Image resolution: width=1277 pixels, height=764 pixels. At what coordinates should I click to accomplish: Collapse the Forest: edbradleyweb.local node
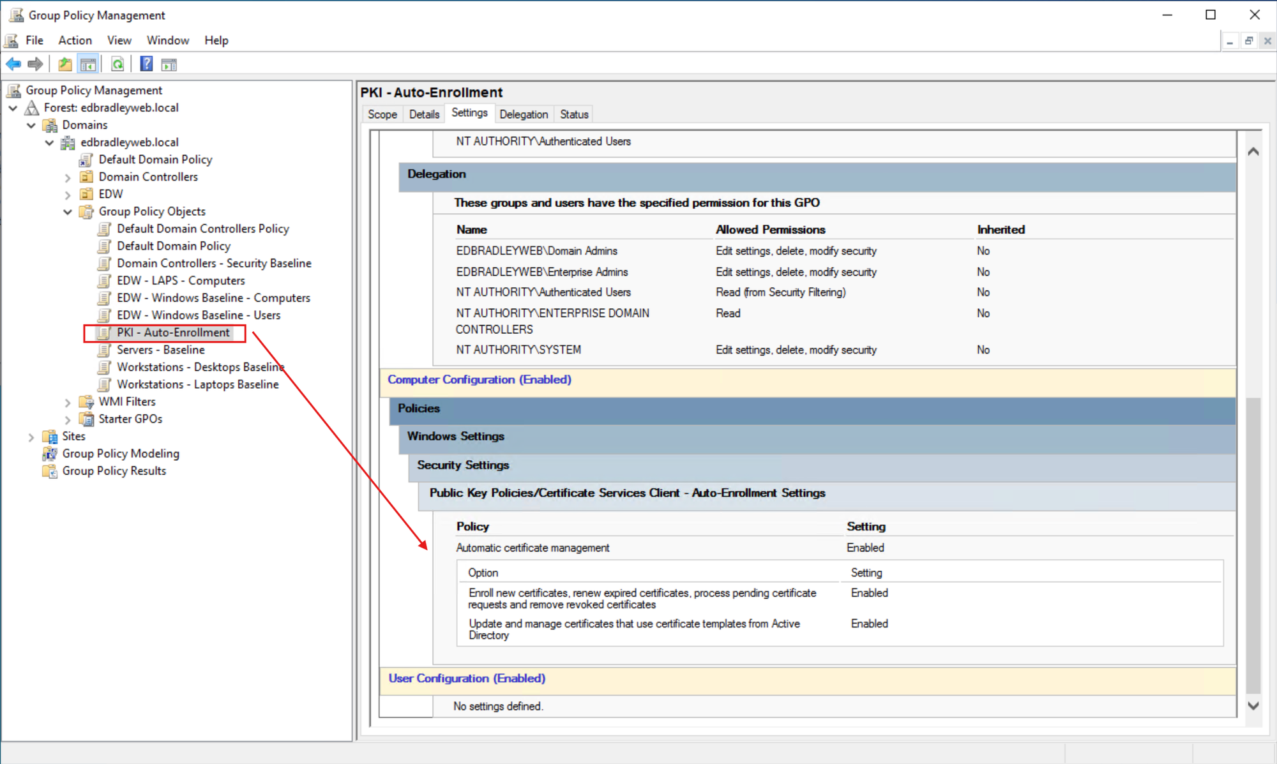13,108
